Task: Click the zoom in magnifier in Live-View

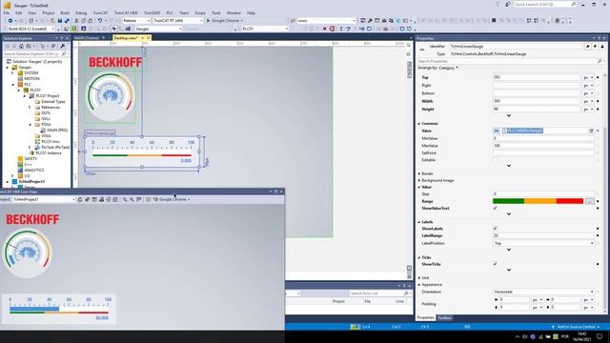Action: click(x=125, y=199)
